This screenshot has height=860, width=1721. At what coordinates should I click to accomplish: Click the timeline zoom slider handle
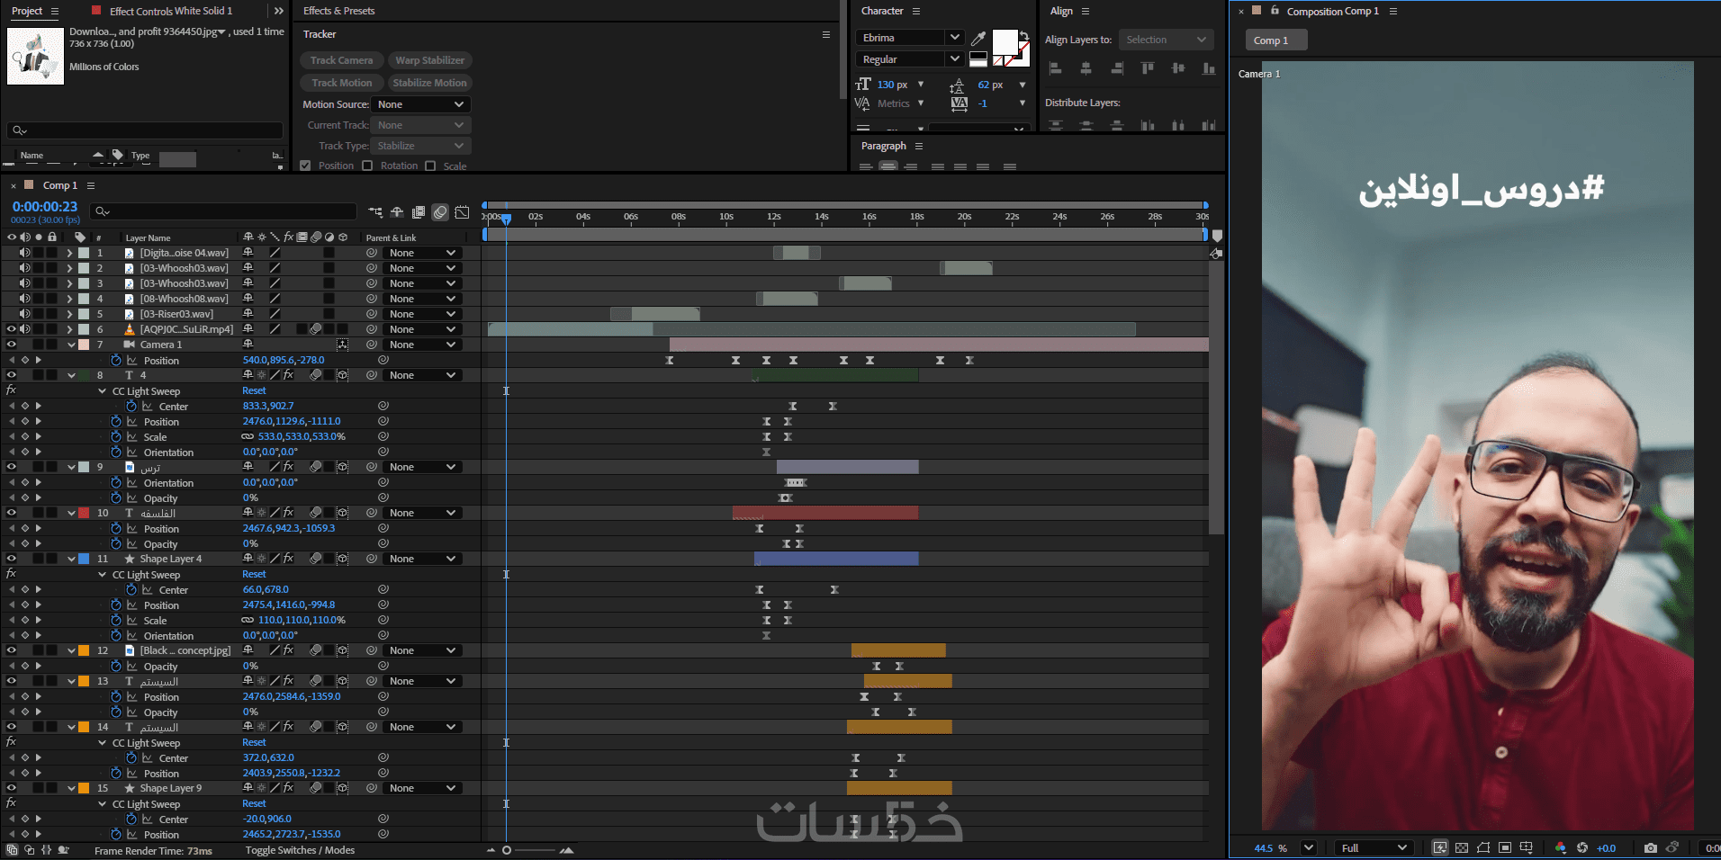[507, 850]
